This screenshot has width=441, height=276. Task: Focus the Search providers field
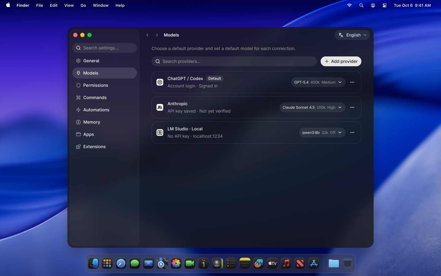point(234,61)
